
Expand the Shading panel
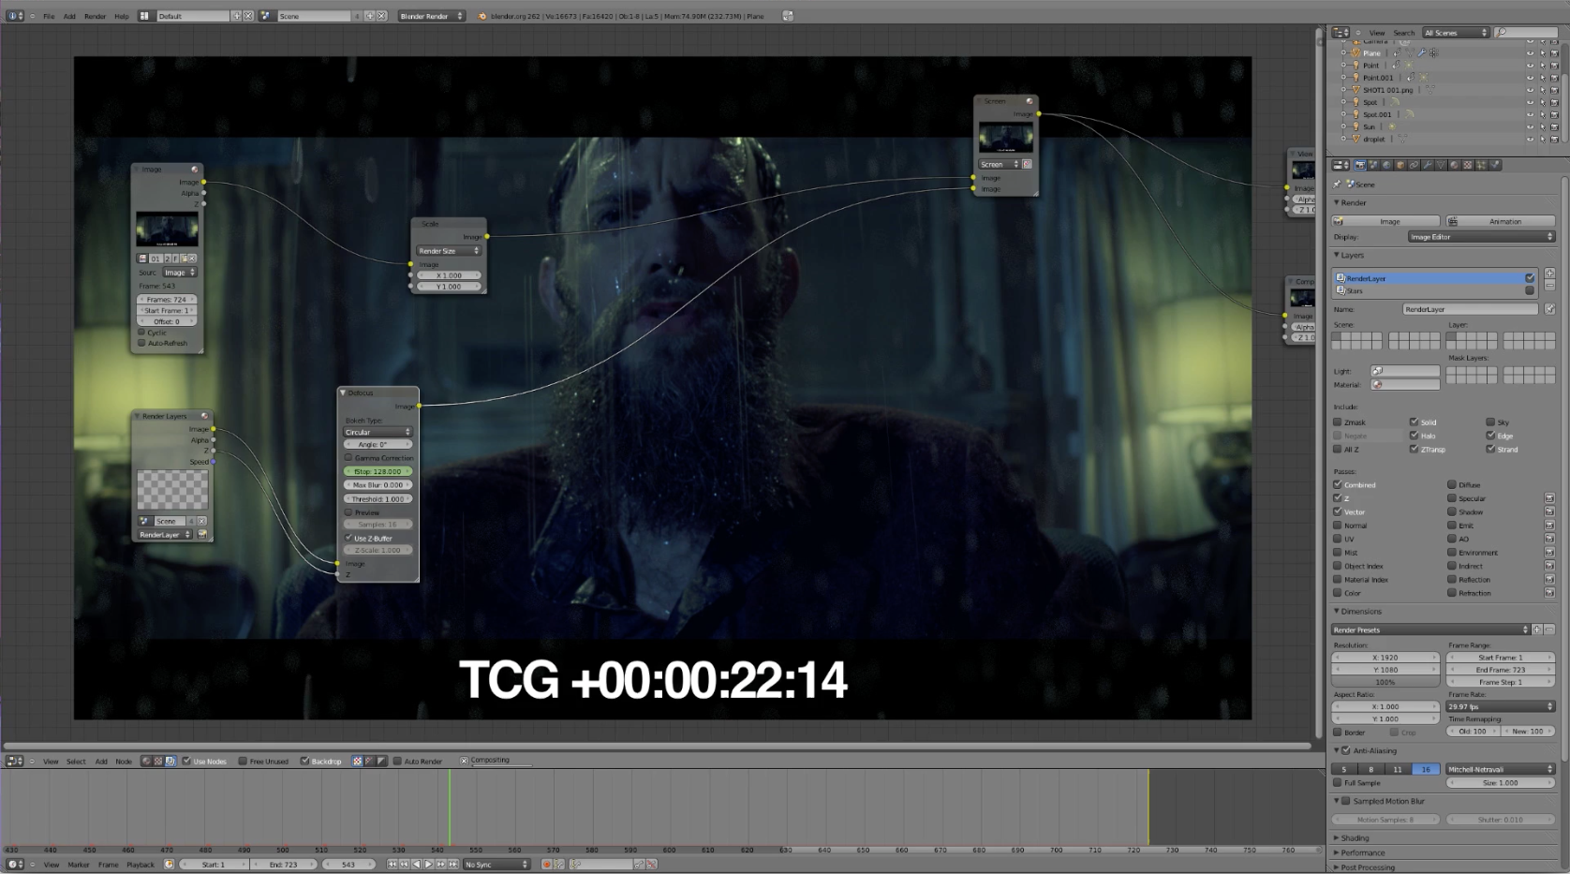[1355, 838]
